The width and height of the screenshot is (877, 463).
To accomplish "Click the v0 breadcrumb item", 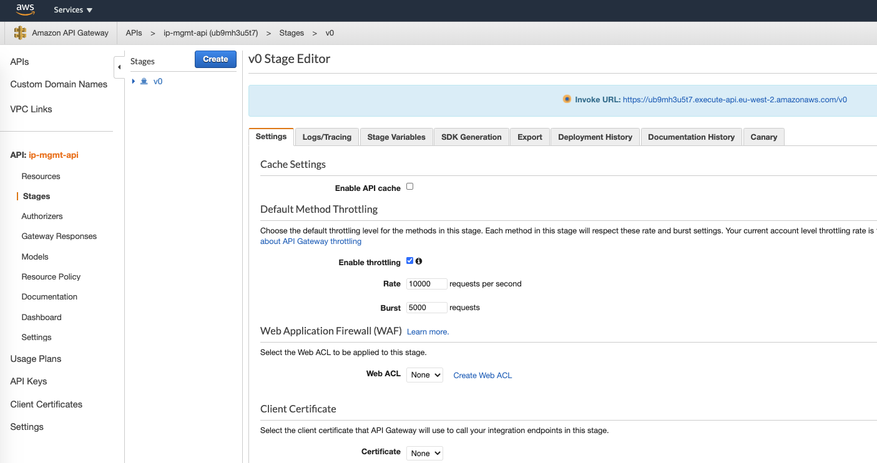I will [330, 33].
